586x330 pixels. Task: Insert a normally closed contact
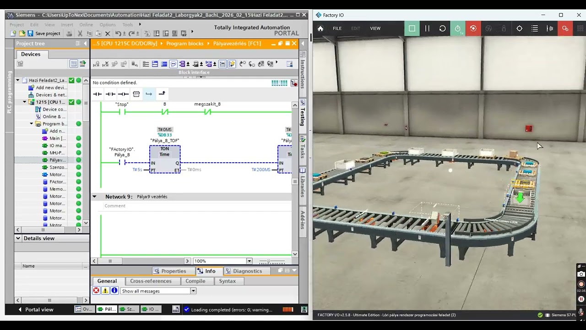[110, 94]
